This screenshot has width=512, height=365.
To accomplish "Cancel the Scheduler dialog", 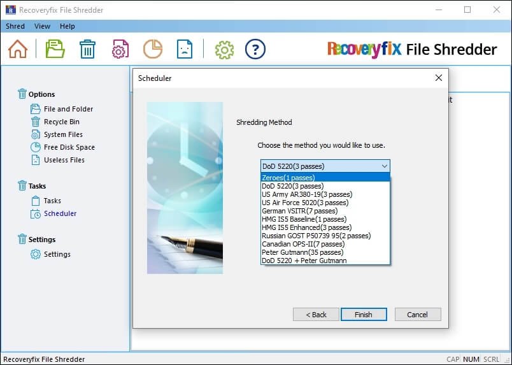I will pyautogui.click(x=418, y=315).
